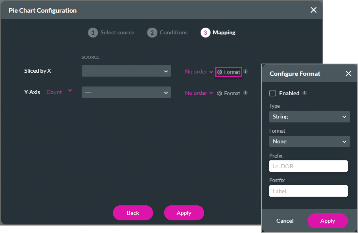Open Format settings for Y-Axis
This screenshot has width=358, height=233.
(x=228, y=93)
